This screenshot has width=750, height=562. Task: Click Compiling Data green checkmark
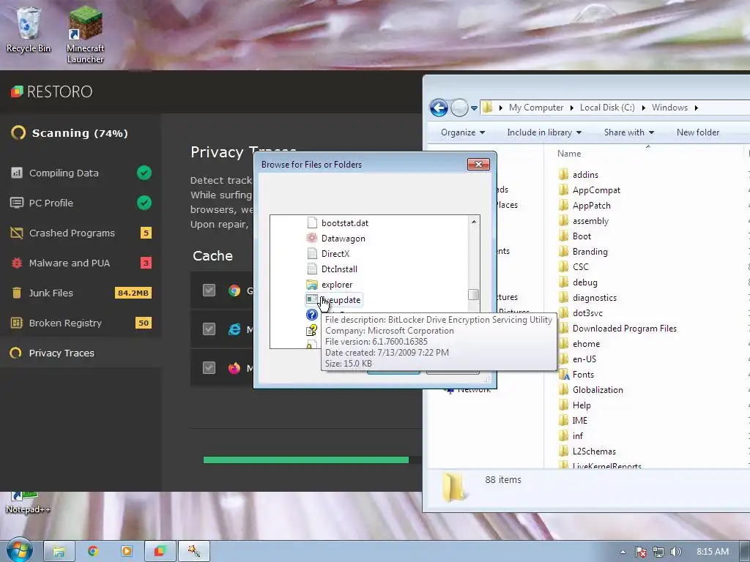click(144, 173)
